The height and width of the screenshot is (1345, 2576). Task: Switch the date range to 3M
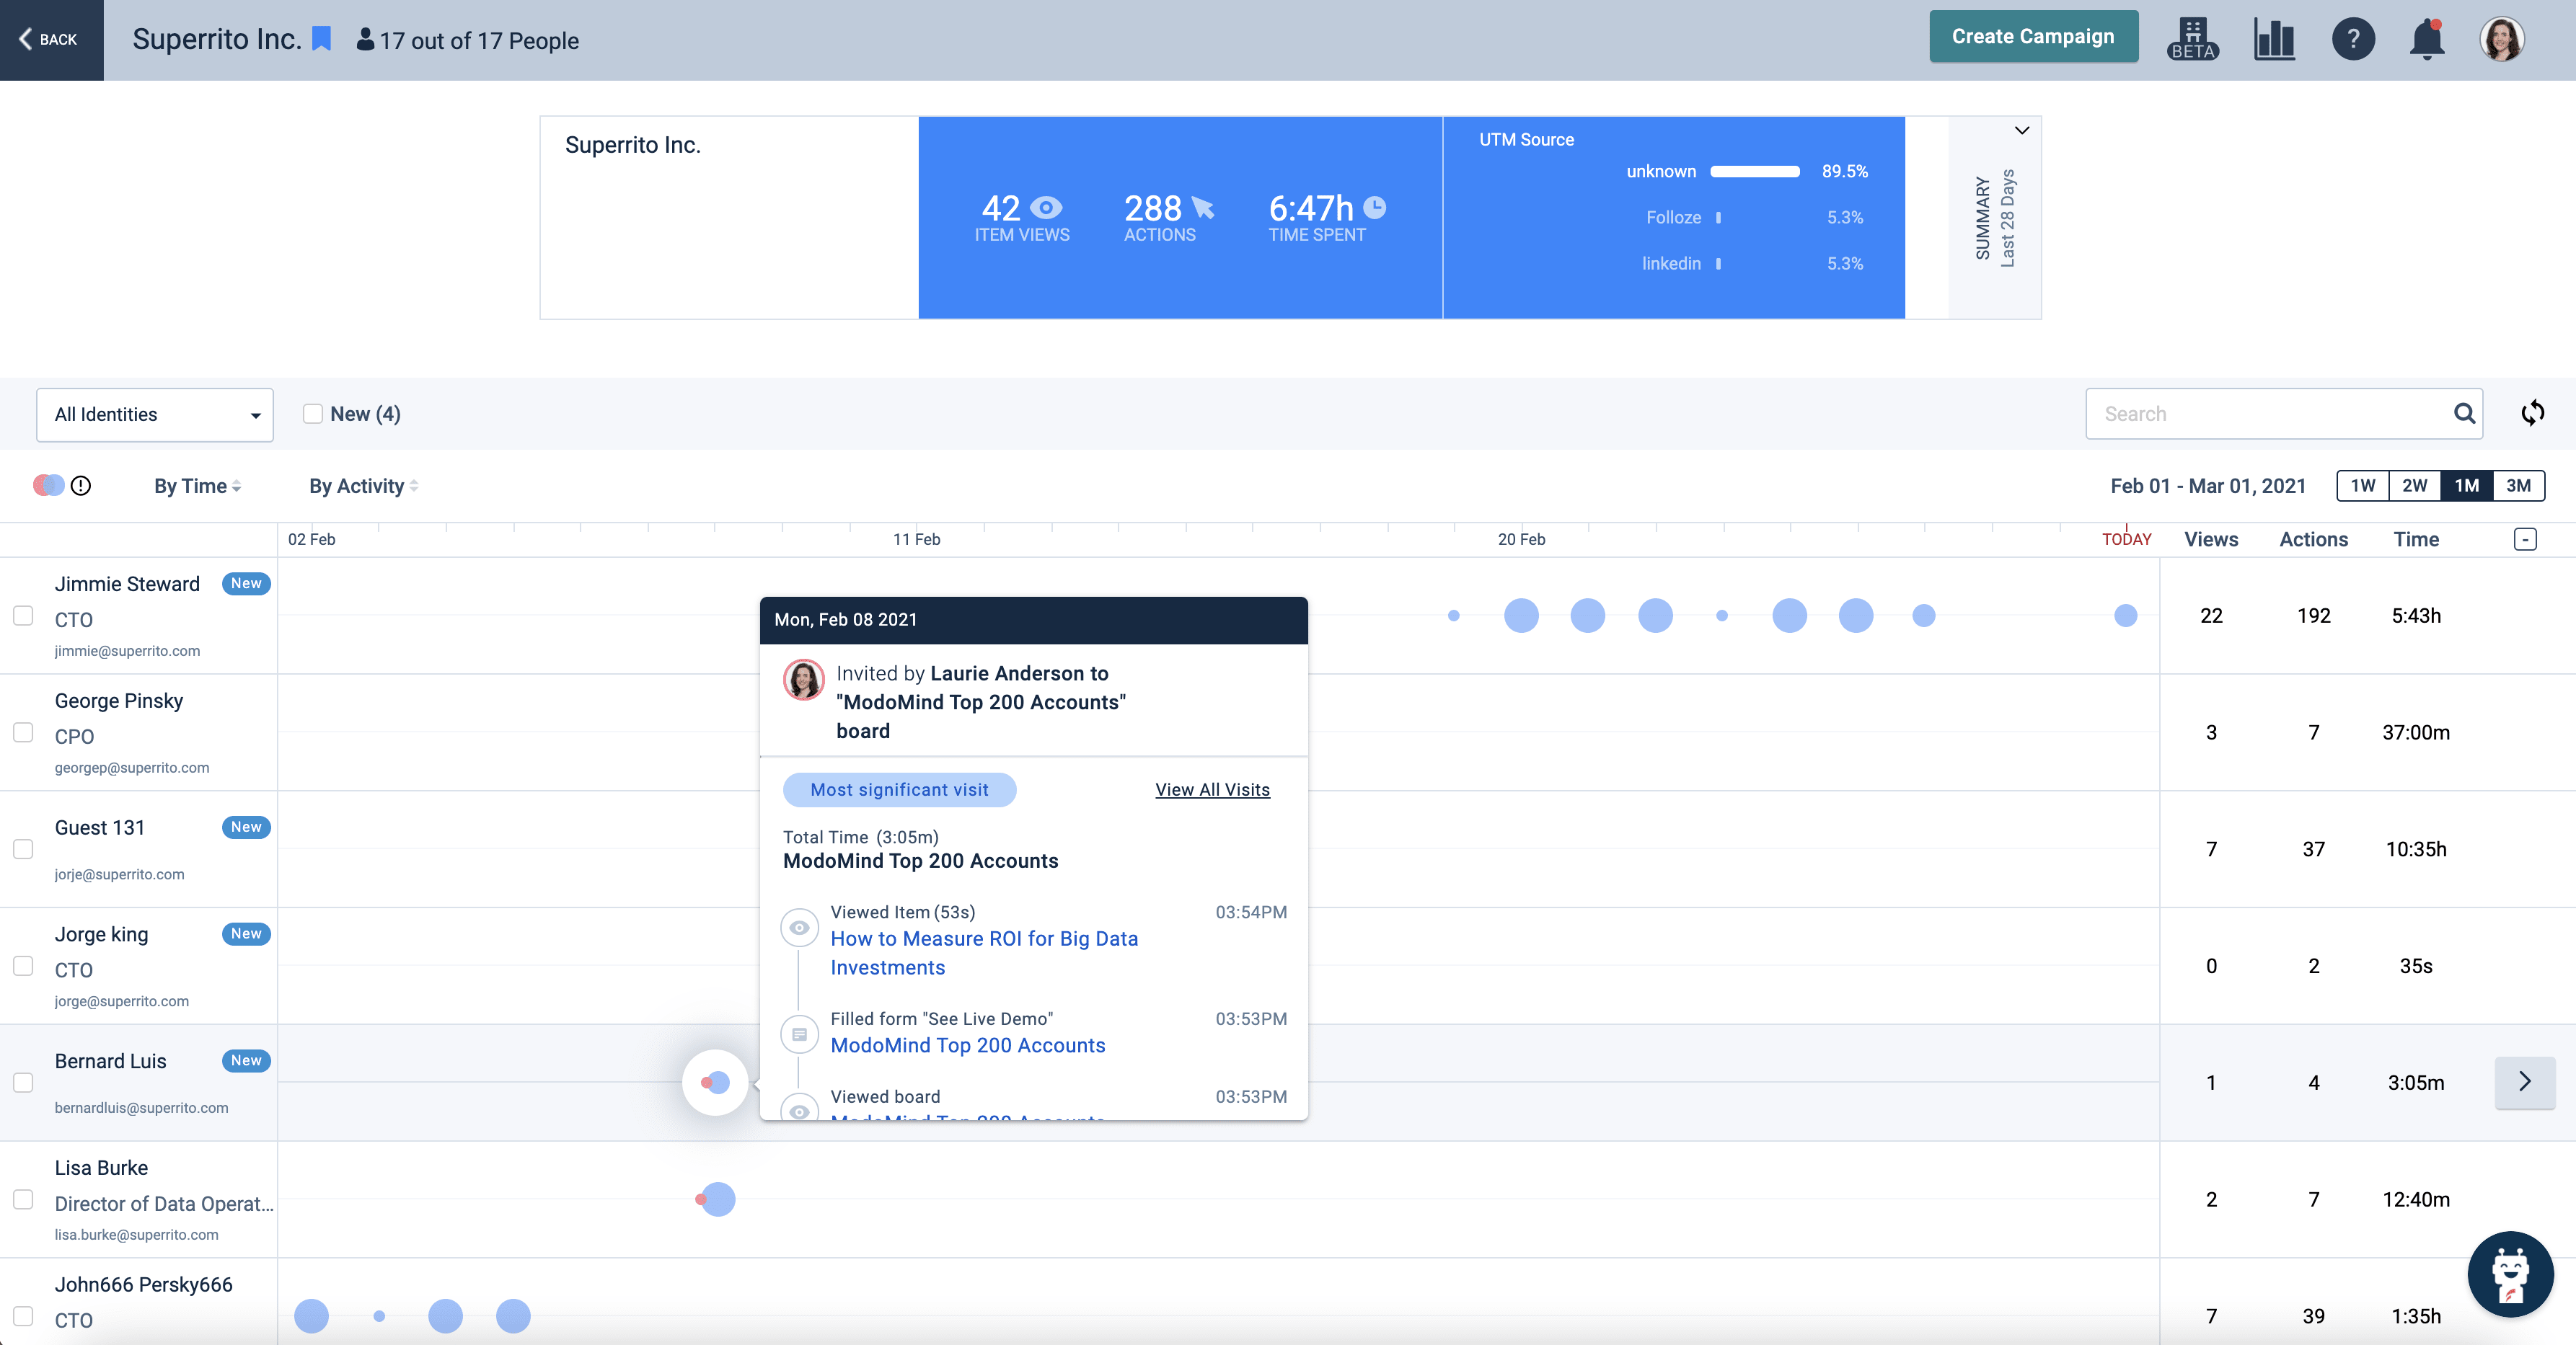[2518, 486]
